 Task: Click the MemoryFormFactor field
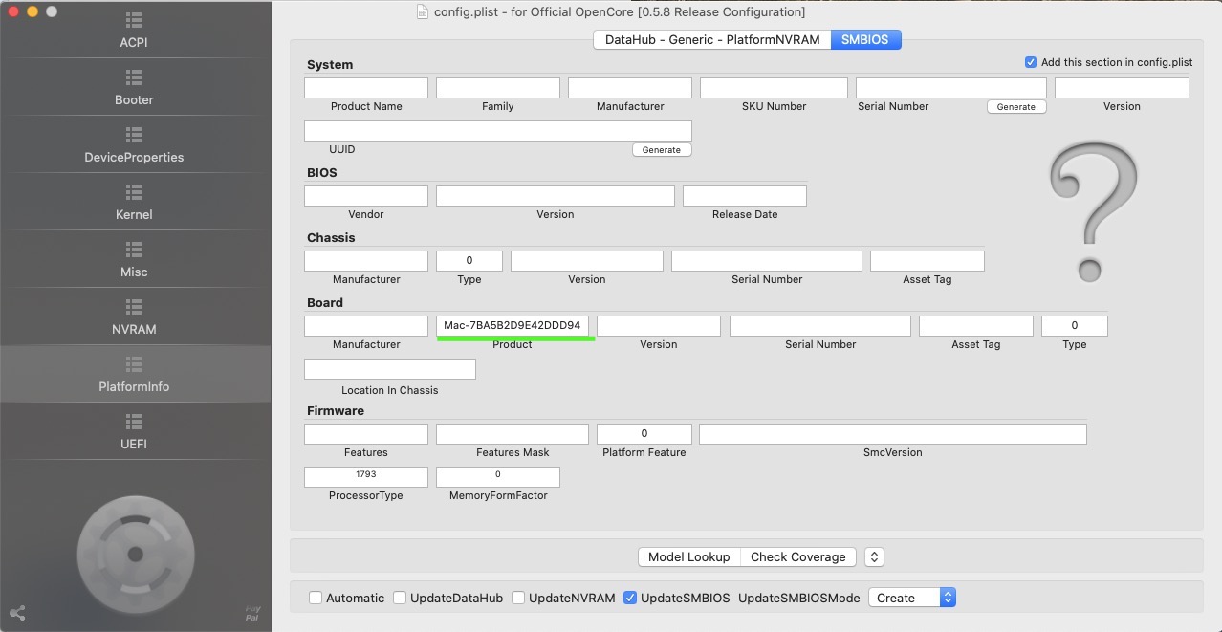(x=498, y=476)
